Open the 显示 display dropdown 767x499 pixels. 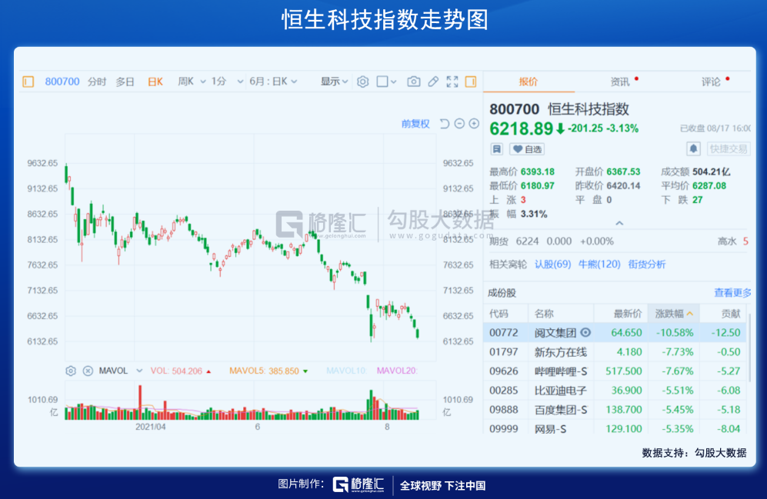click(334, 82)
